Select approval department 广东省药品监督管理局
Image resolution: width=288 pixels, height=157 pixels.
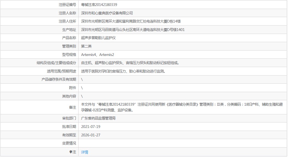[98, 118]
